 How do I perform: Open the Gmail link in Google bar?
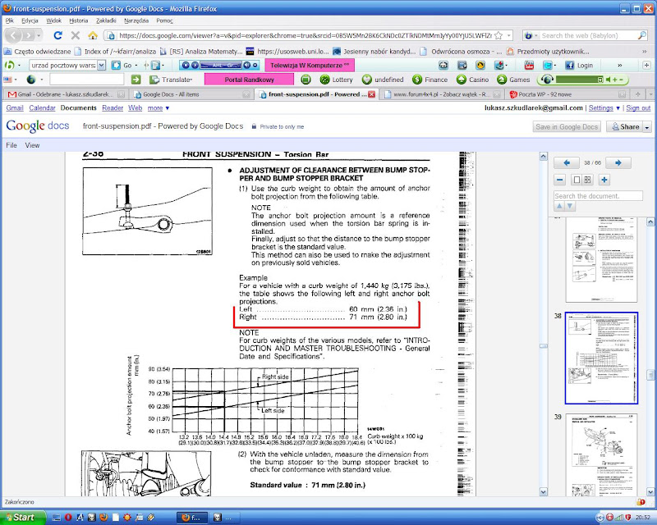(x=15, y=108)
